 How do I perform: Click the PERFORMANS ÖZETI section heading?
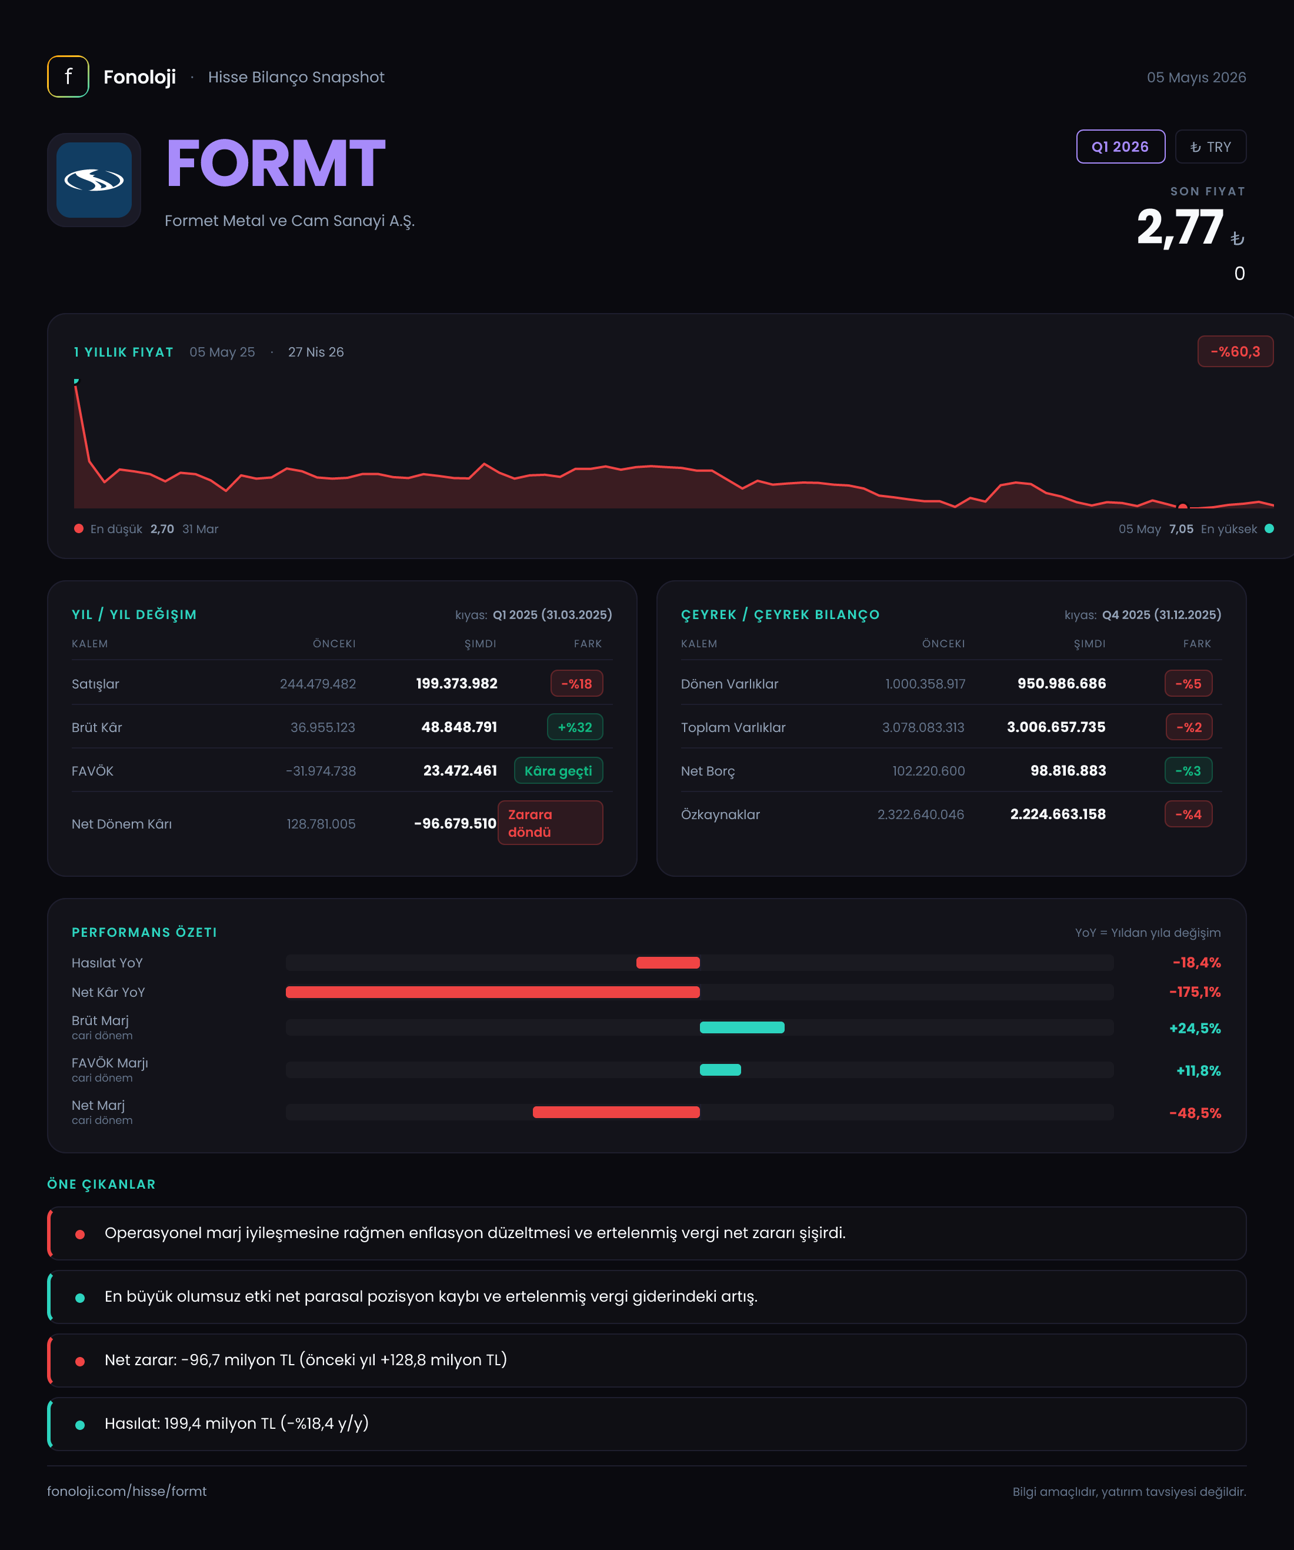tap(145, 932)
